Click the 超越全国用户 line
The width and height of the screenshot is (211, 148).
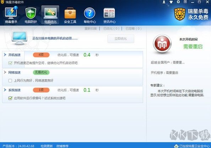click(x=168, y=62)
